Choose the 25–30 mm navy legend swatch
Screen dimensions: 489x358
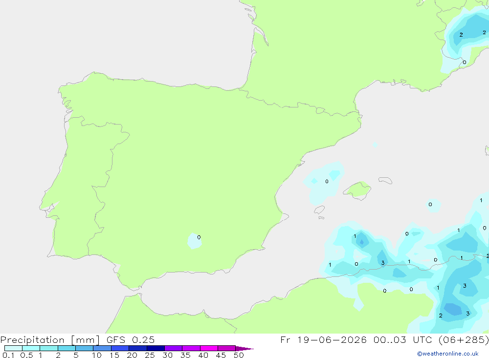coord(156,348)
